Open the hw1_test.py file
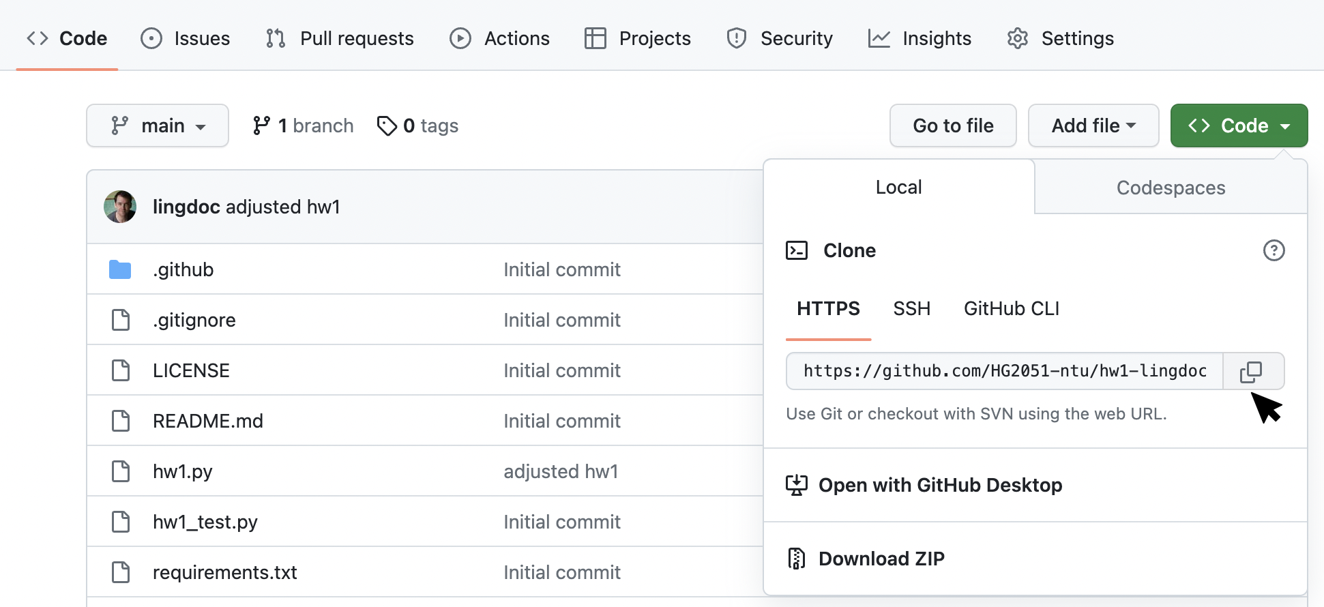The image size is (1324, 607). tap(205, 522)
